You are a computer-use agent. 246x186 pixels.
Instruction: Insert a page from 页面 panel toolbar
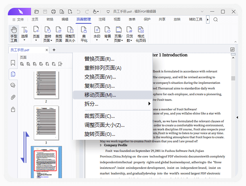click(x=48, y=64)
